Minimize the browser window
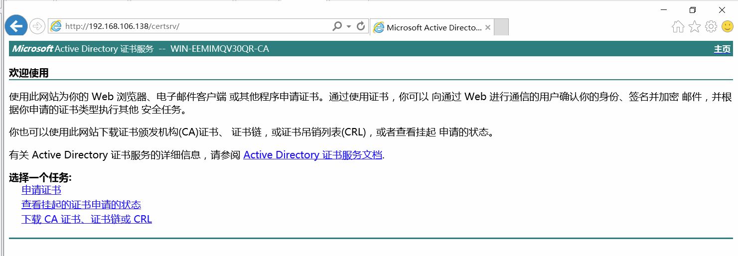This screenshot has width=738, height=256. click(663, 9)
